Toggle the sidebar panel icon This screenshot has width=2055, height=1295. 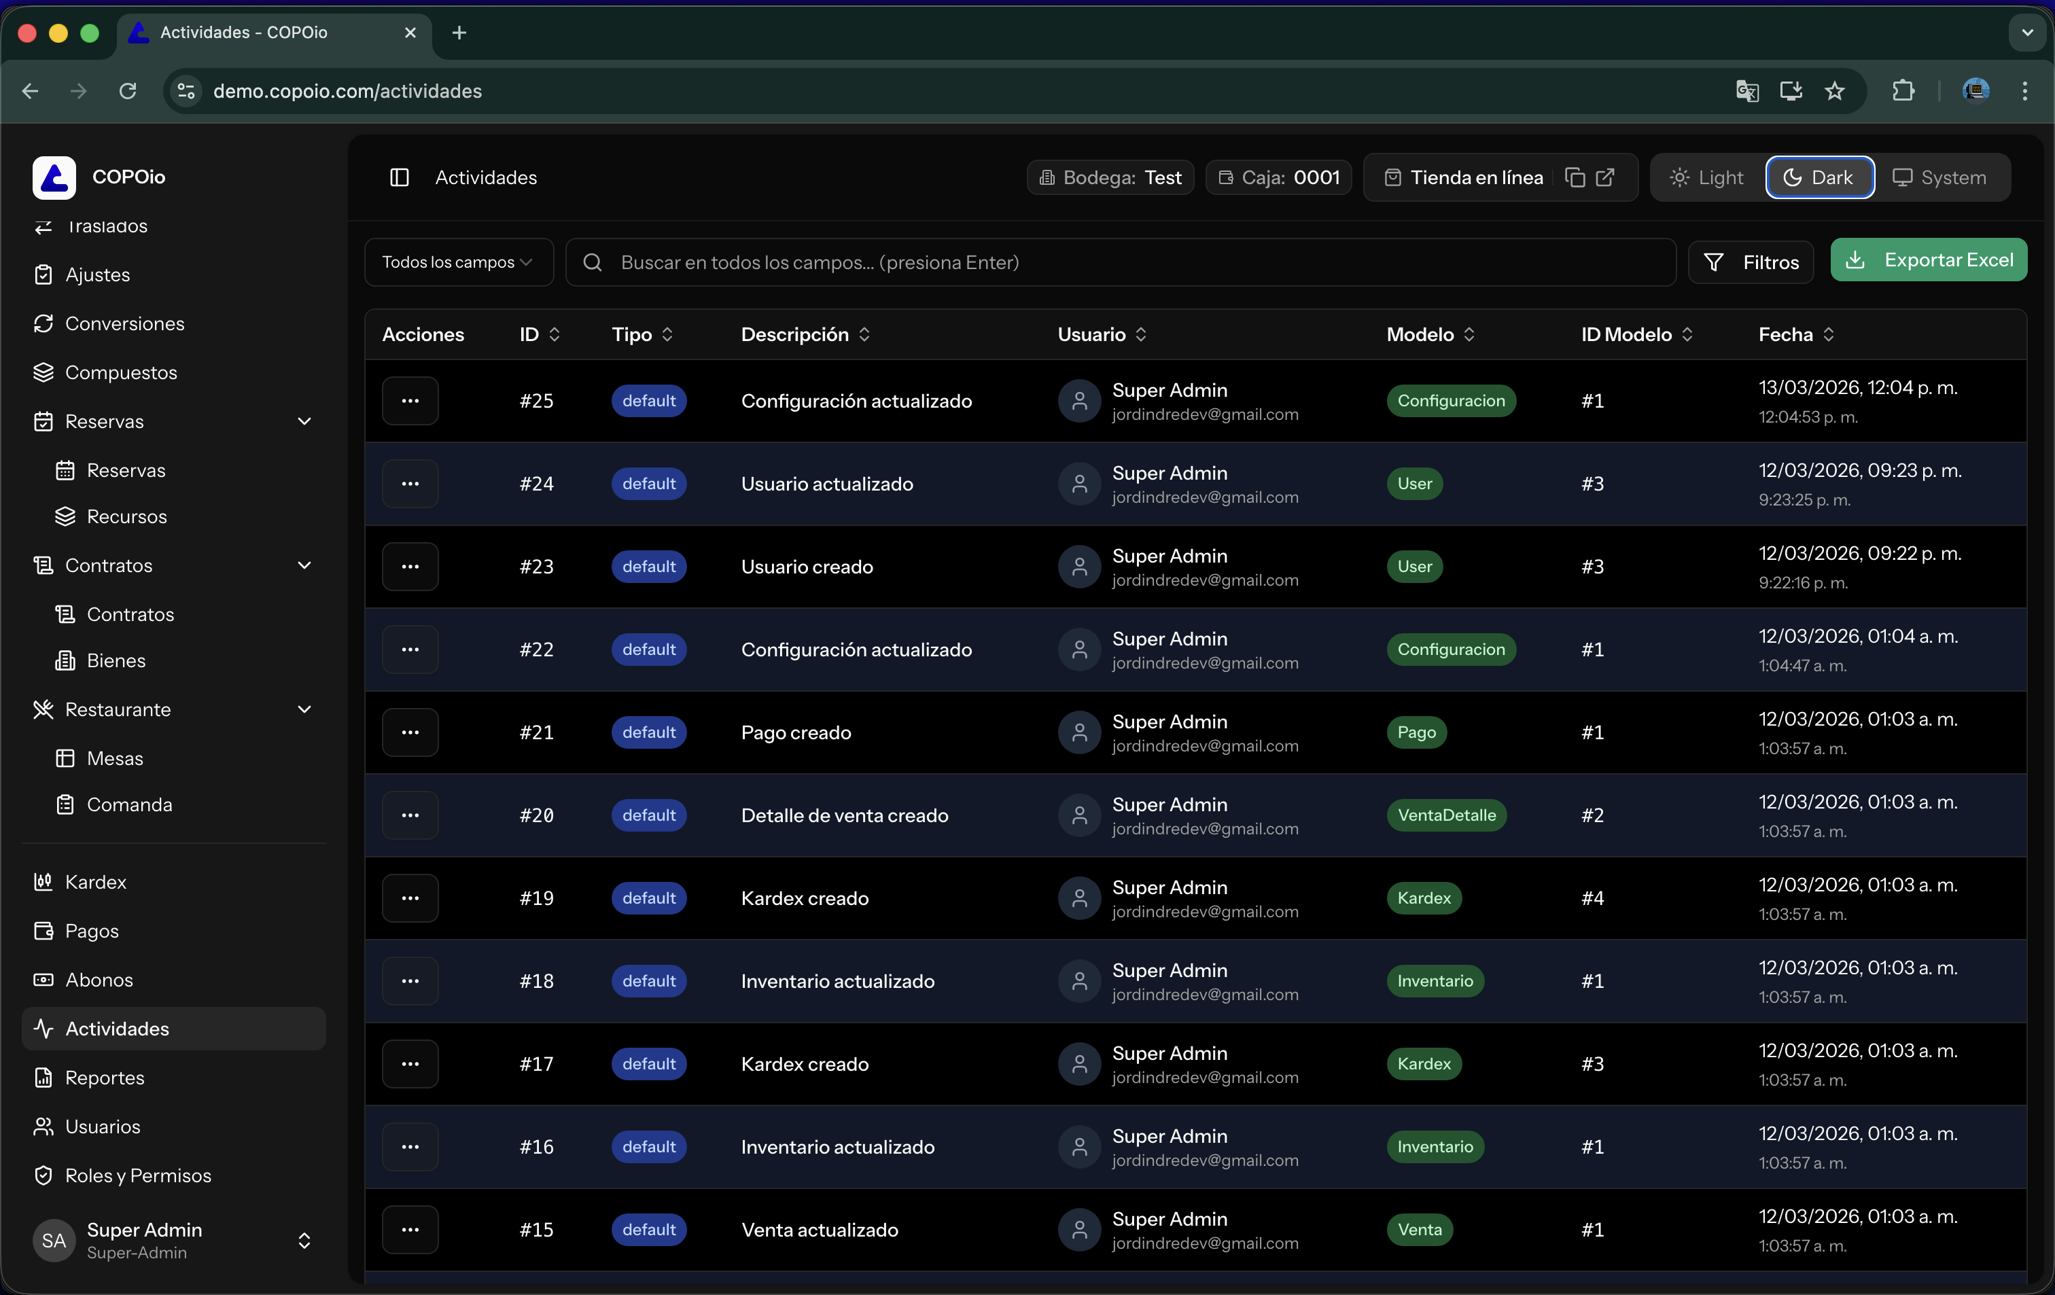pyautogui.click(x=400, y=177)
